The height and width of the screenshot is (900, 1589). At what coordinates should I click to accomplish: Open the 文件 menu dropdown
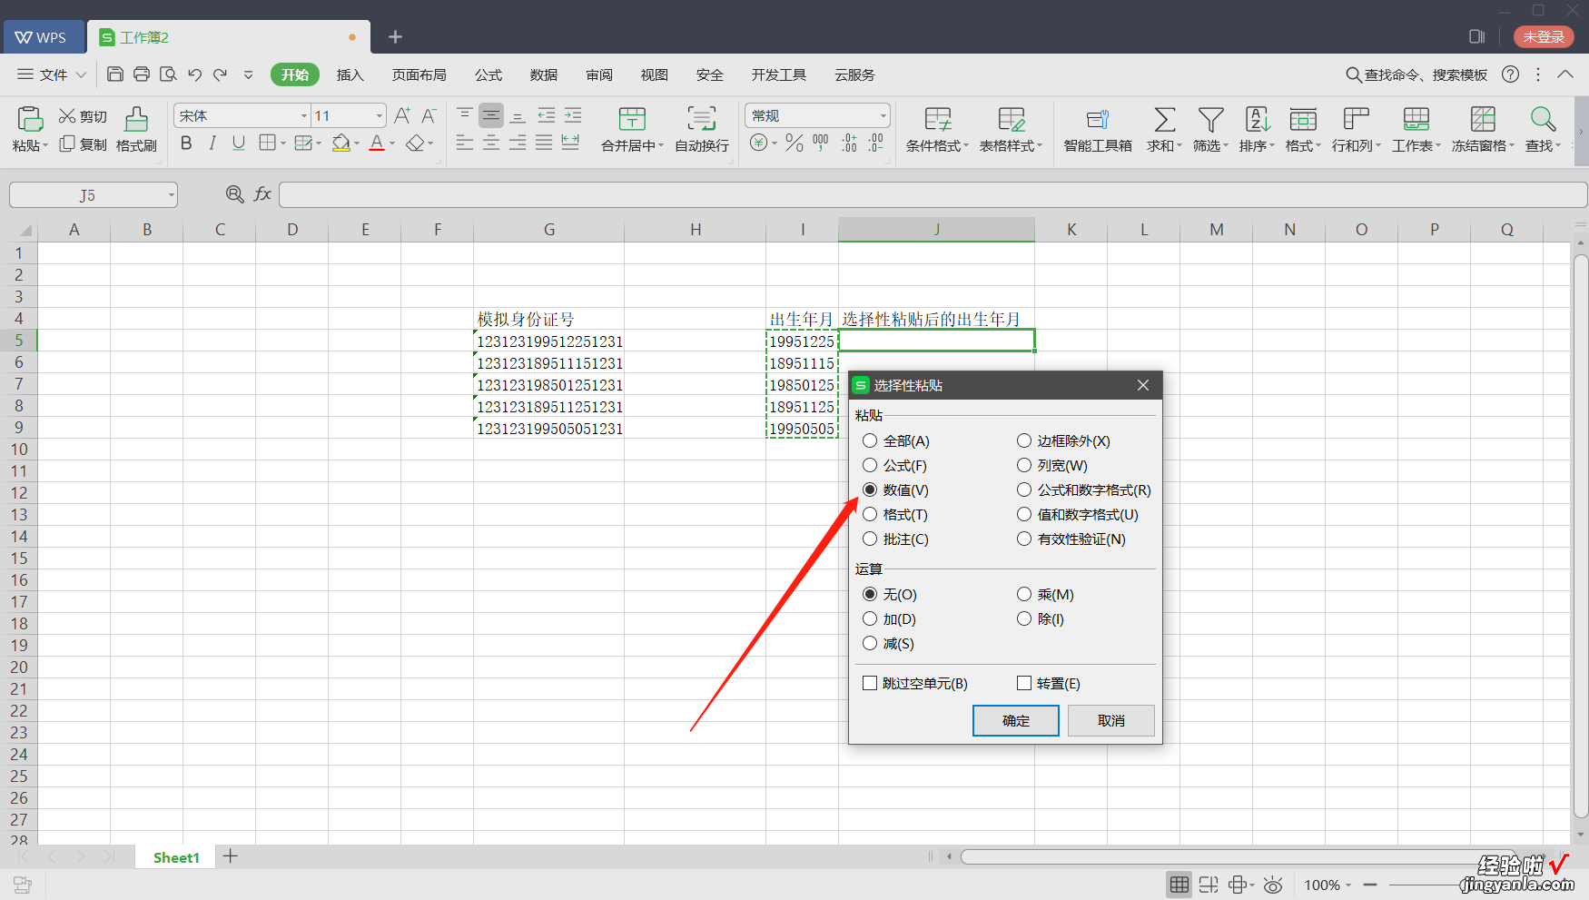(x=52, y=74)
